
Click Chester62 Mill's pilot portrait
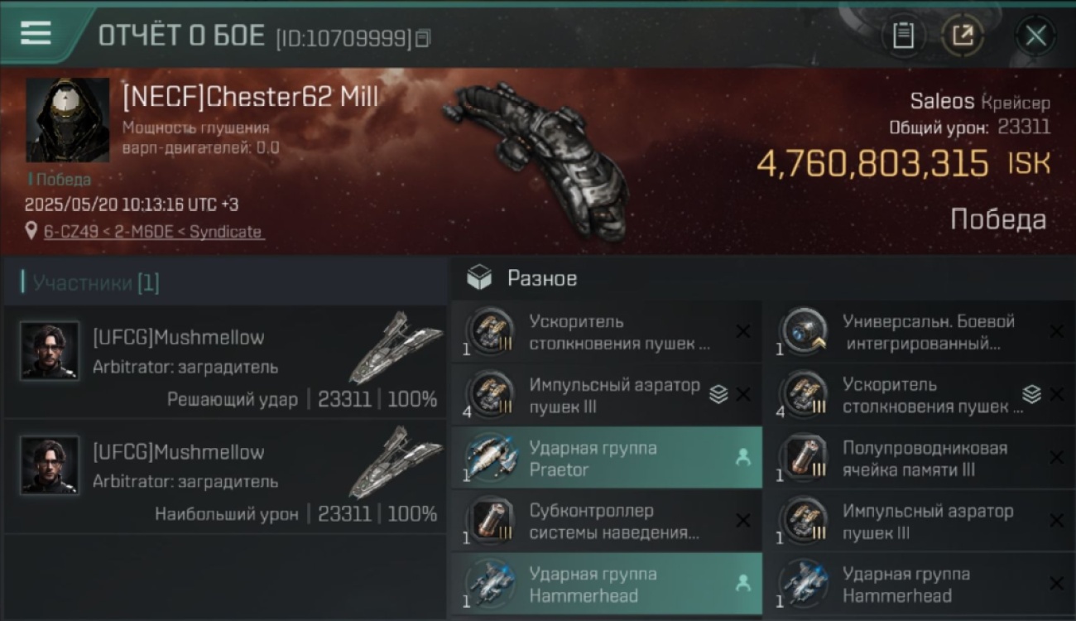tap(68, 119)
